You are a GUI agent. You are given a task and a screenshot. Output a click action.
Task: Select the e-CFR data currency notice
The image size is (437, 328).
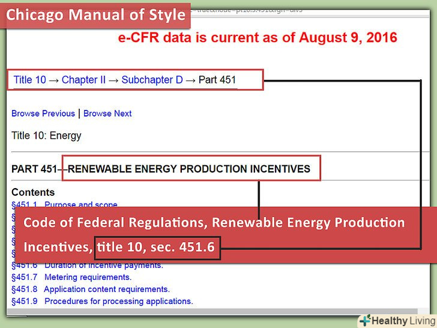(x=258, y=37)
